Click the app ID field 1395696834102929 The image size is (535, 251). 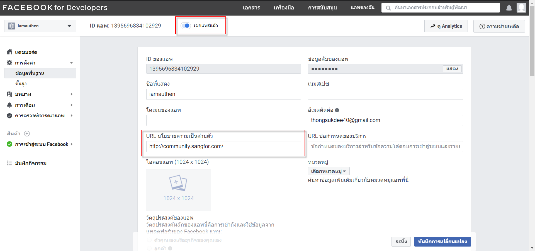tap(223, 69)
